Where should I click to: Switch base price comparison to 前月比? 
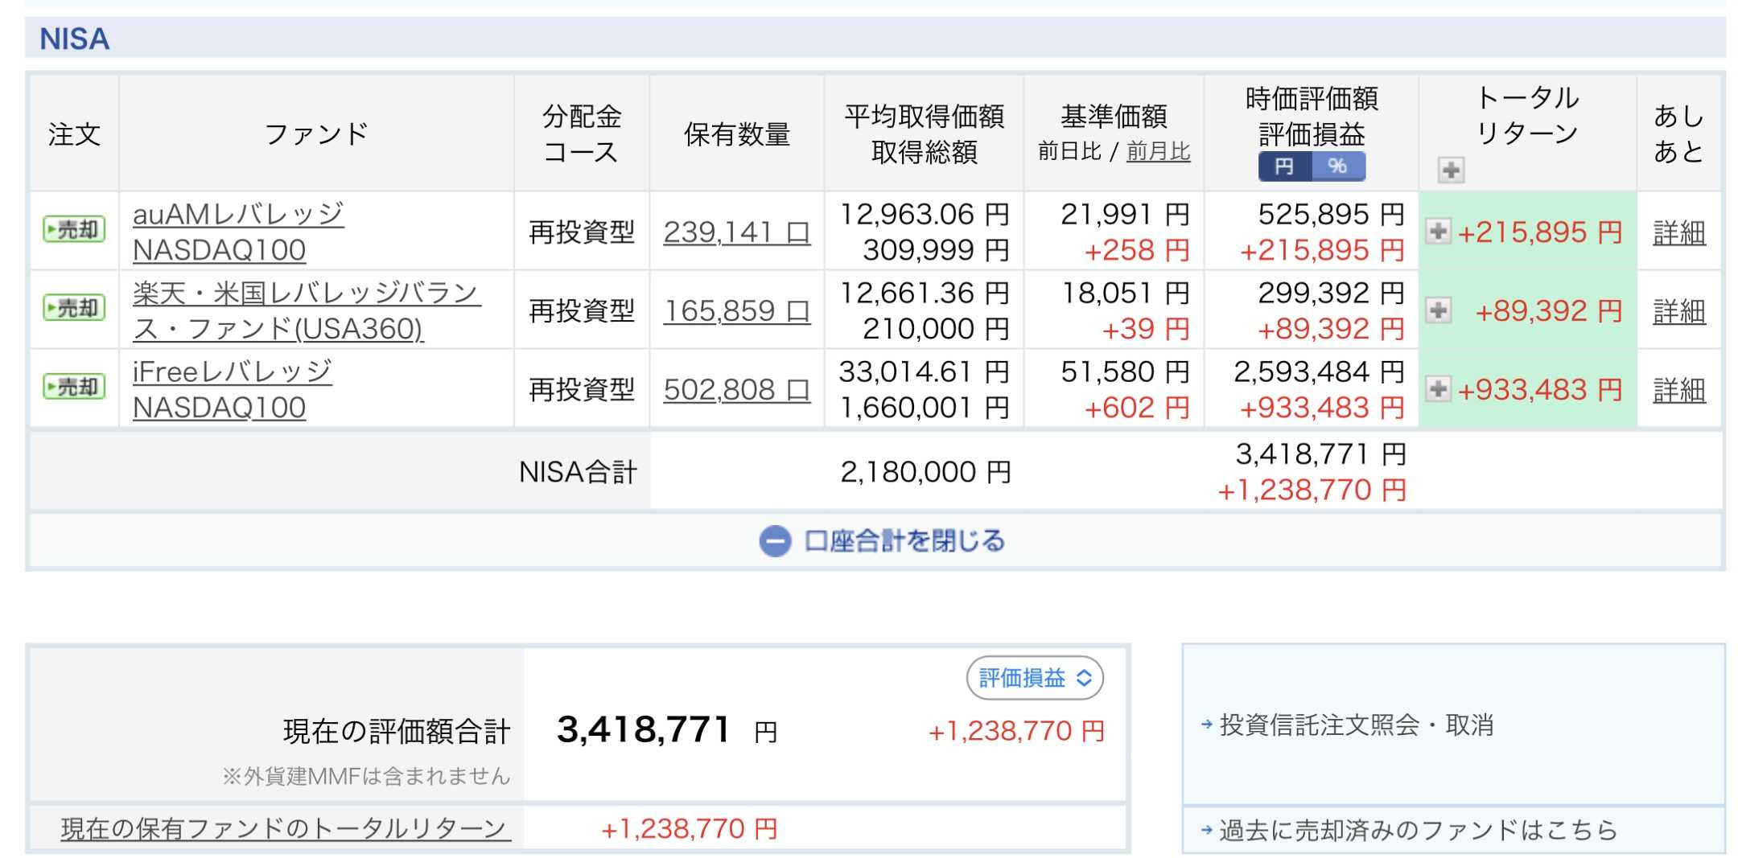(1158, 151)
